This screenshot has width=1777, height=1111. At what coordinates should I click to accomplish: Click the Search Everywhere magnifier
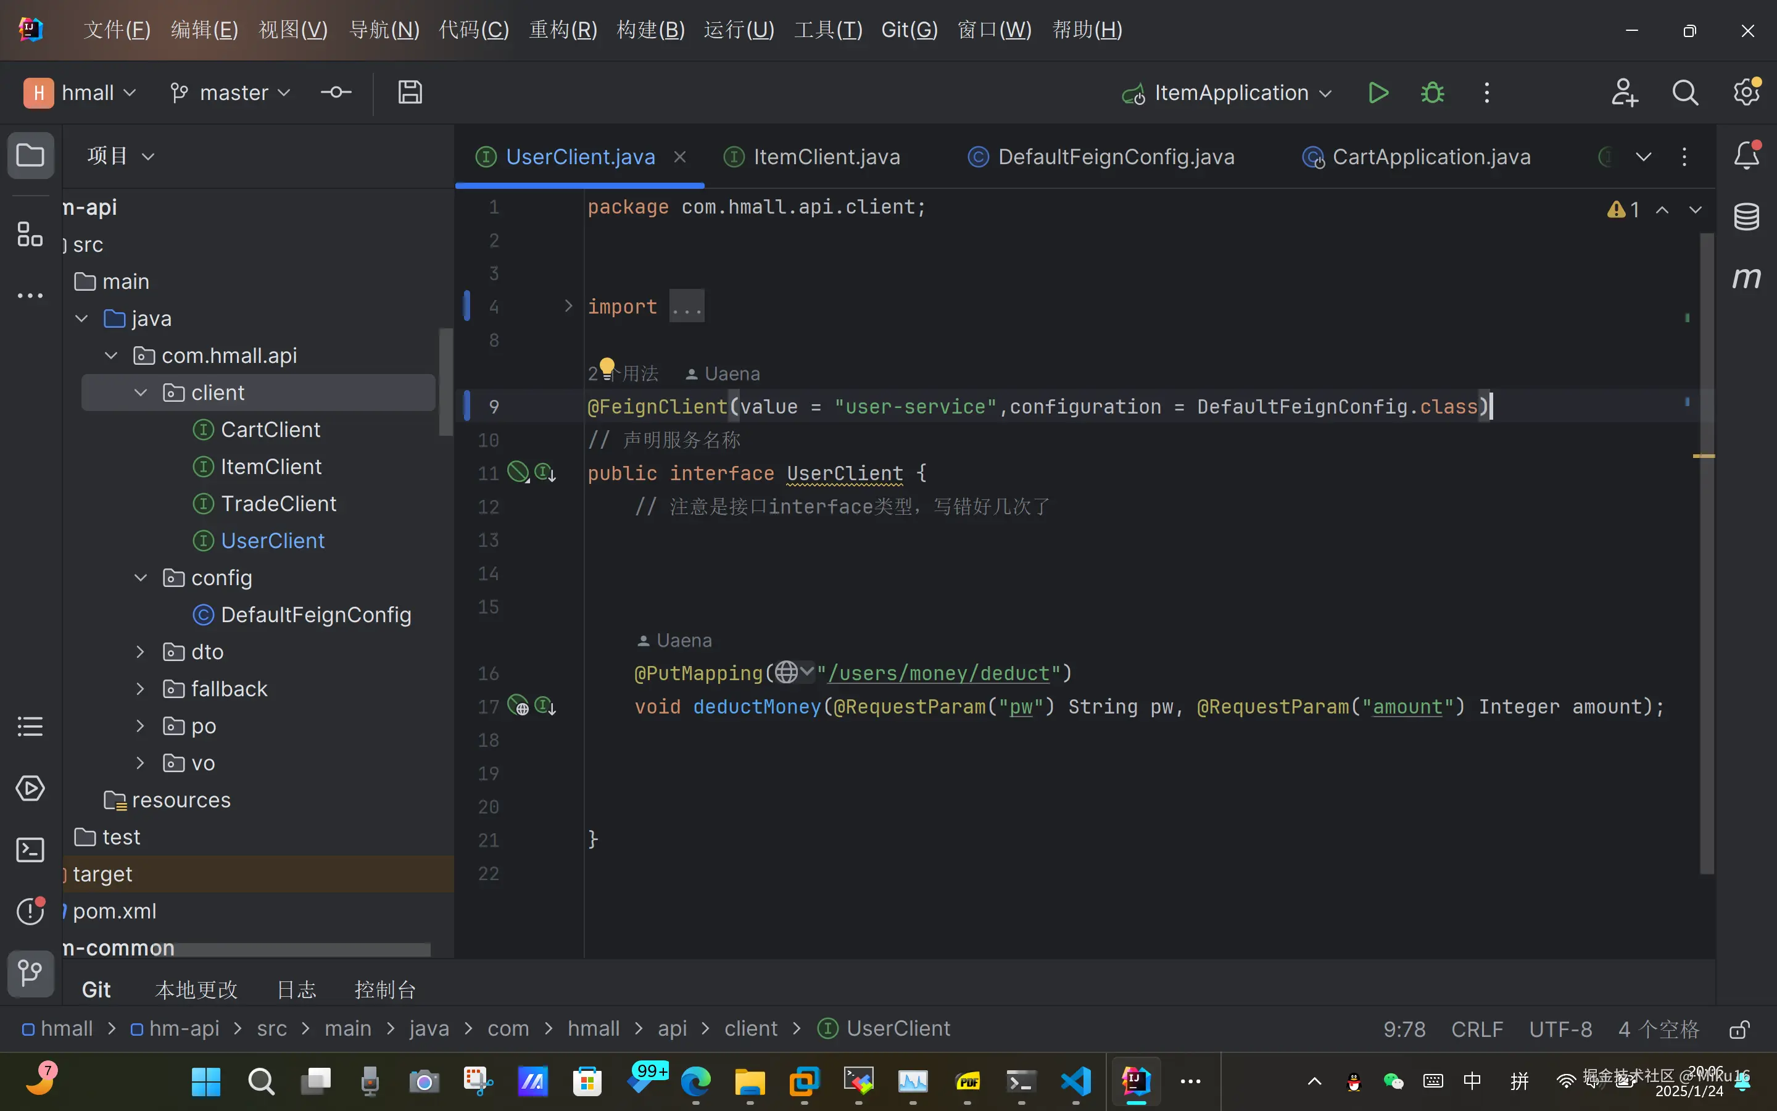pyautogui.click(x=1684, y=93)
